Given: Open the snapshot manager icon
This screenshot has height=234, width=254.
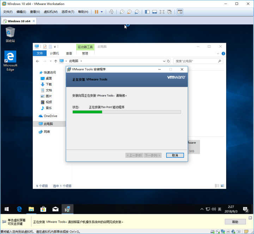Looking at the screenshot, I should tap(137, 12).
